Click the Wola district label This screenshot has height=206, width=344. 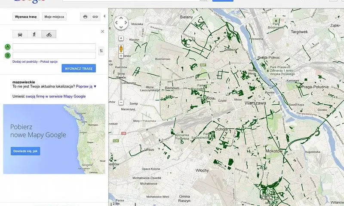210,98
